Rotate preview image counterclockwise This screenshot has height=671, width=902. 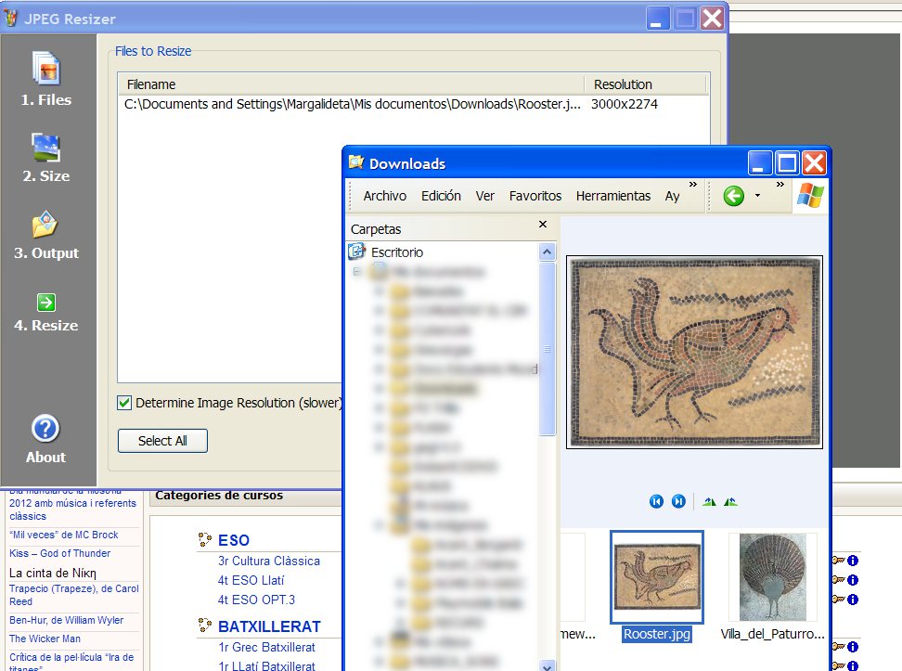click(730, 502)
